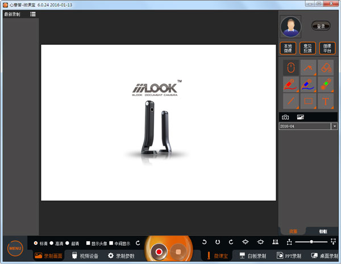Screen dimensions: 341x264
Task: Select the mouse pointer tool
Action: [x=291, y=68]
